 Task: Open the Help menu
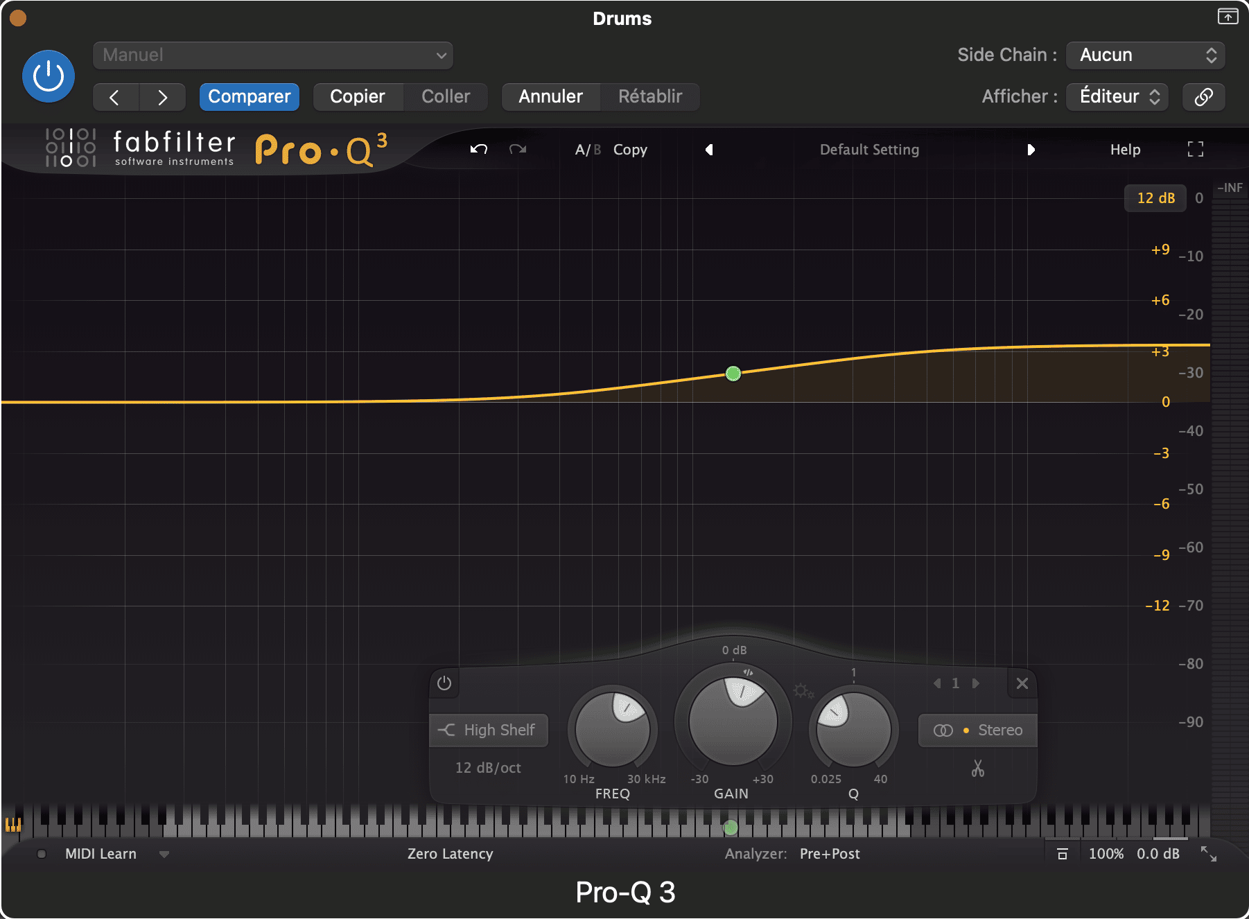[1125, 150]
